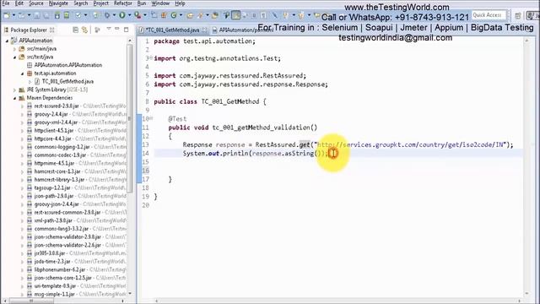Click the services.groupkt.com URL string in code
This screenshot has width=540, height=304.
(x=410, y=144)
